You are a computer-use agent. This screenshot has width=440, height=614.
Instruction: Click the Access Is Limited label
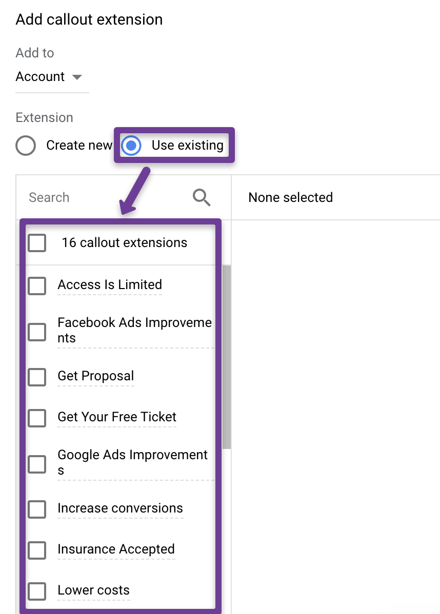click(110, 284)
